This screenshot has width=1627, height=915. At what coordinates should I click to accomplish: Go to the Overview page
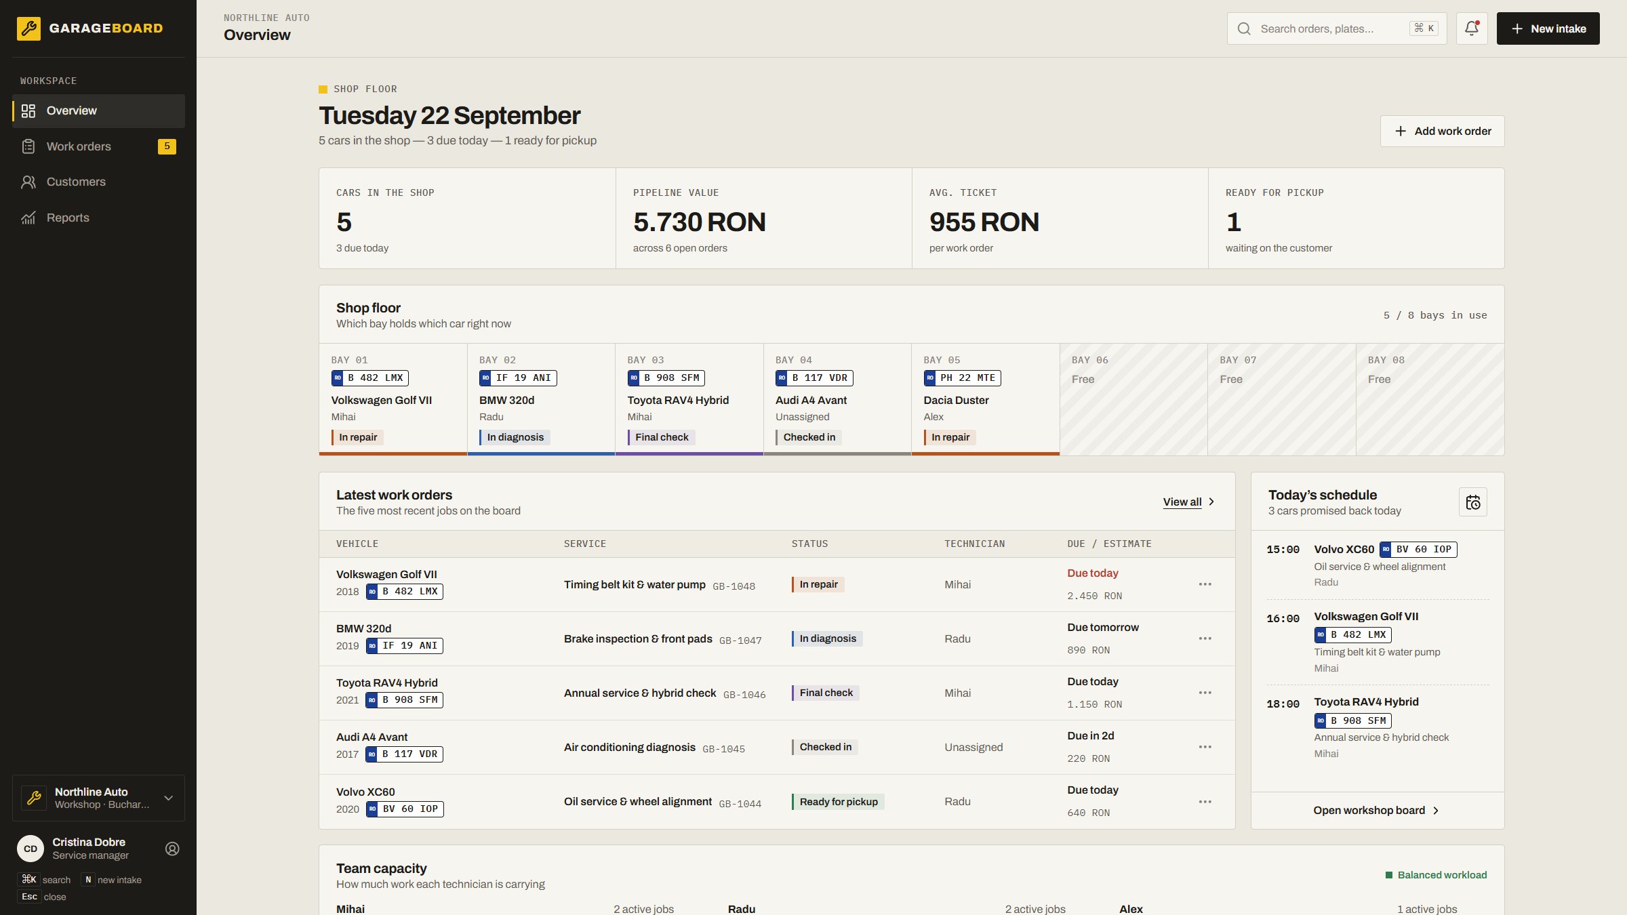tap(98, 110)
